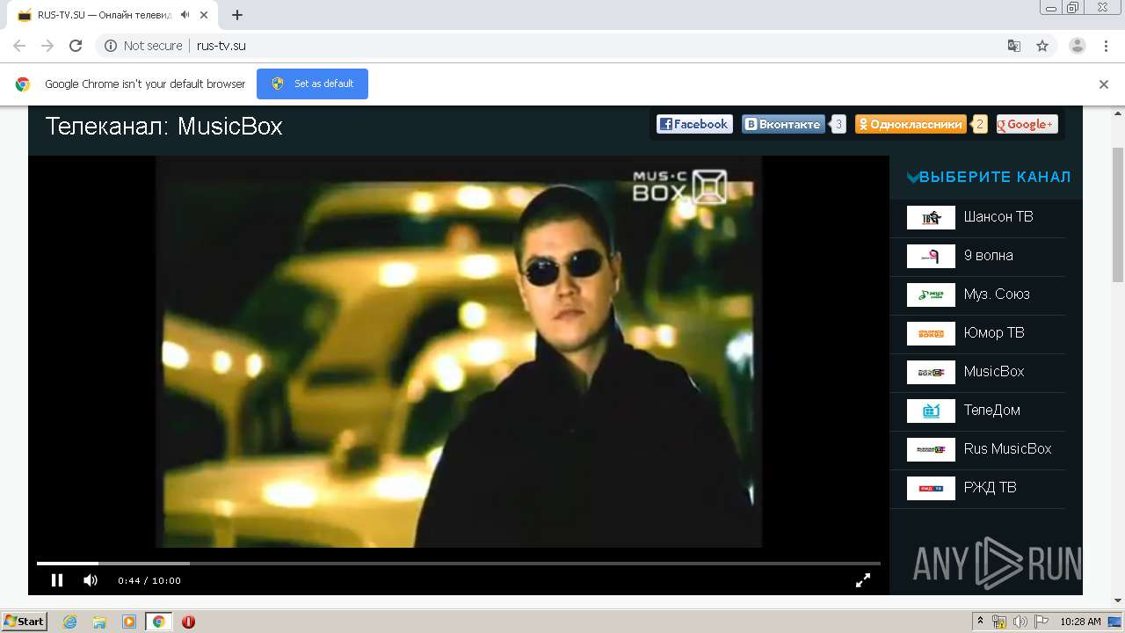1125x633 pixels.
Task: Open the Муз. Союз channel link
Action: (997, 295)
